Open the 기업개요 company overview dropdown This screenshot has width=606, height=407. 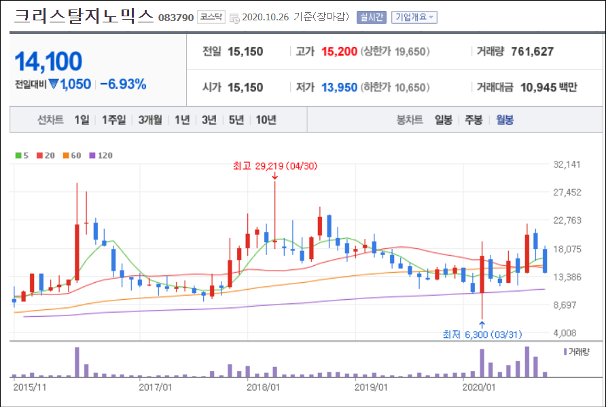click(414, 18)
